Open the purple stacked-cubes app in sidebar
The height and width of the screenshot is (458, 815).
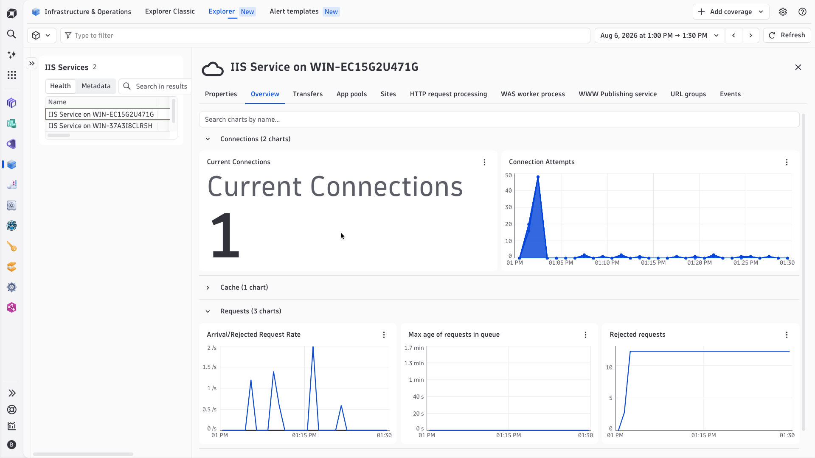(x=12, y=103)
